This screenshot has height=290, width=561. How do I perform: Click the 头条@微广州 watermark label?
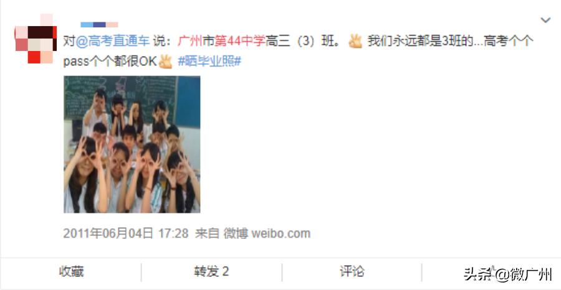coord(508,274)
